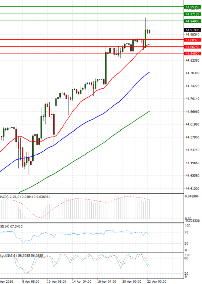The height and width of the screenshot is (284, 202).
Task: Click the 44.99350 green resistance price label
Action: 192,6
